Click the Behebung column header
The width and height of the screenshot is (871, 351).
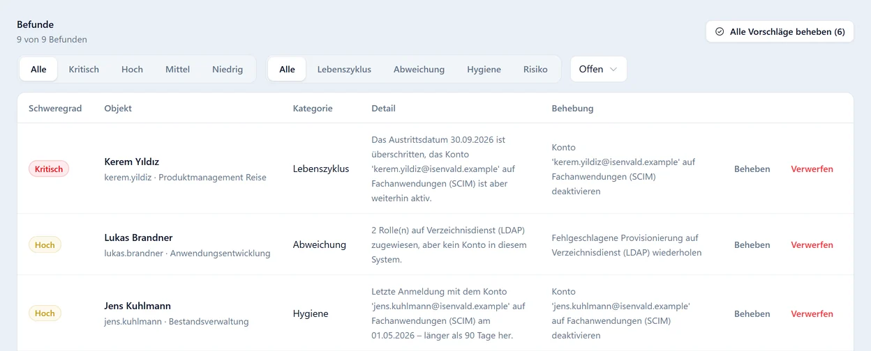(x=572, y=108)
